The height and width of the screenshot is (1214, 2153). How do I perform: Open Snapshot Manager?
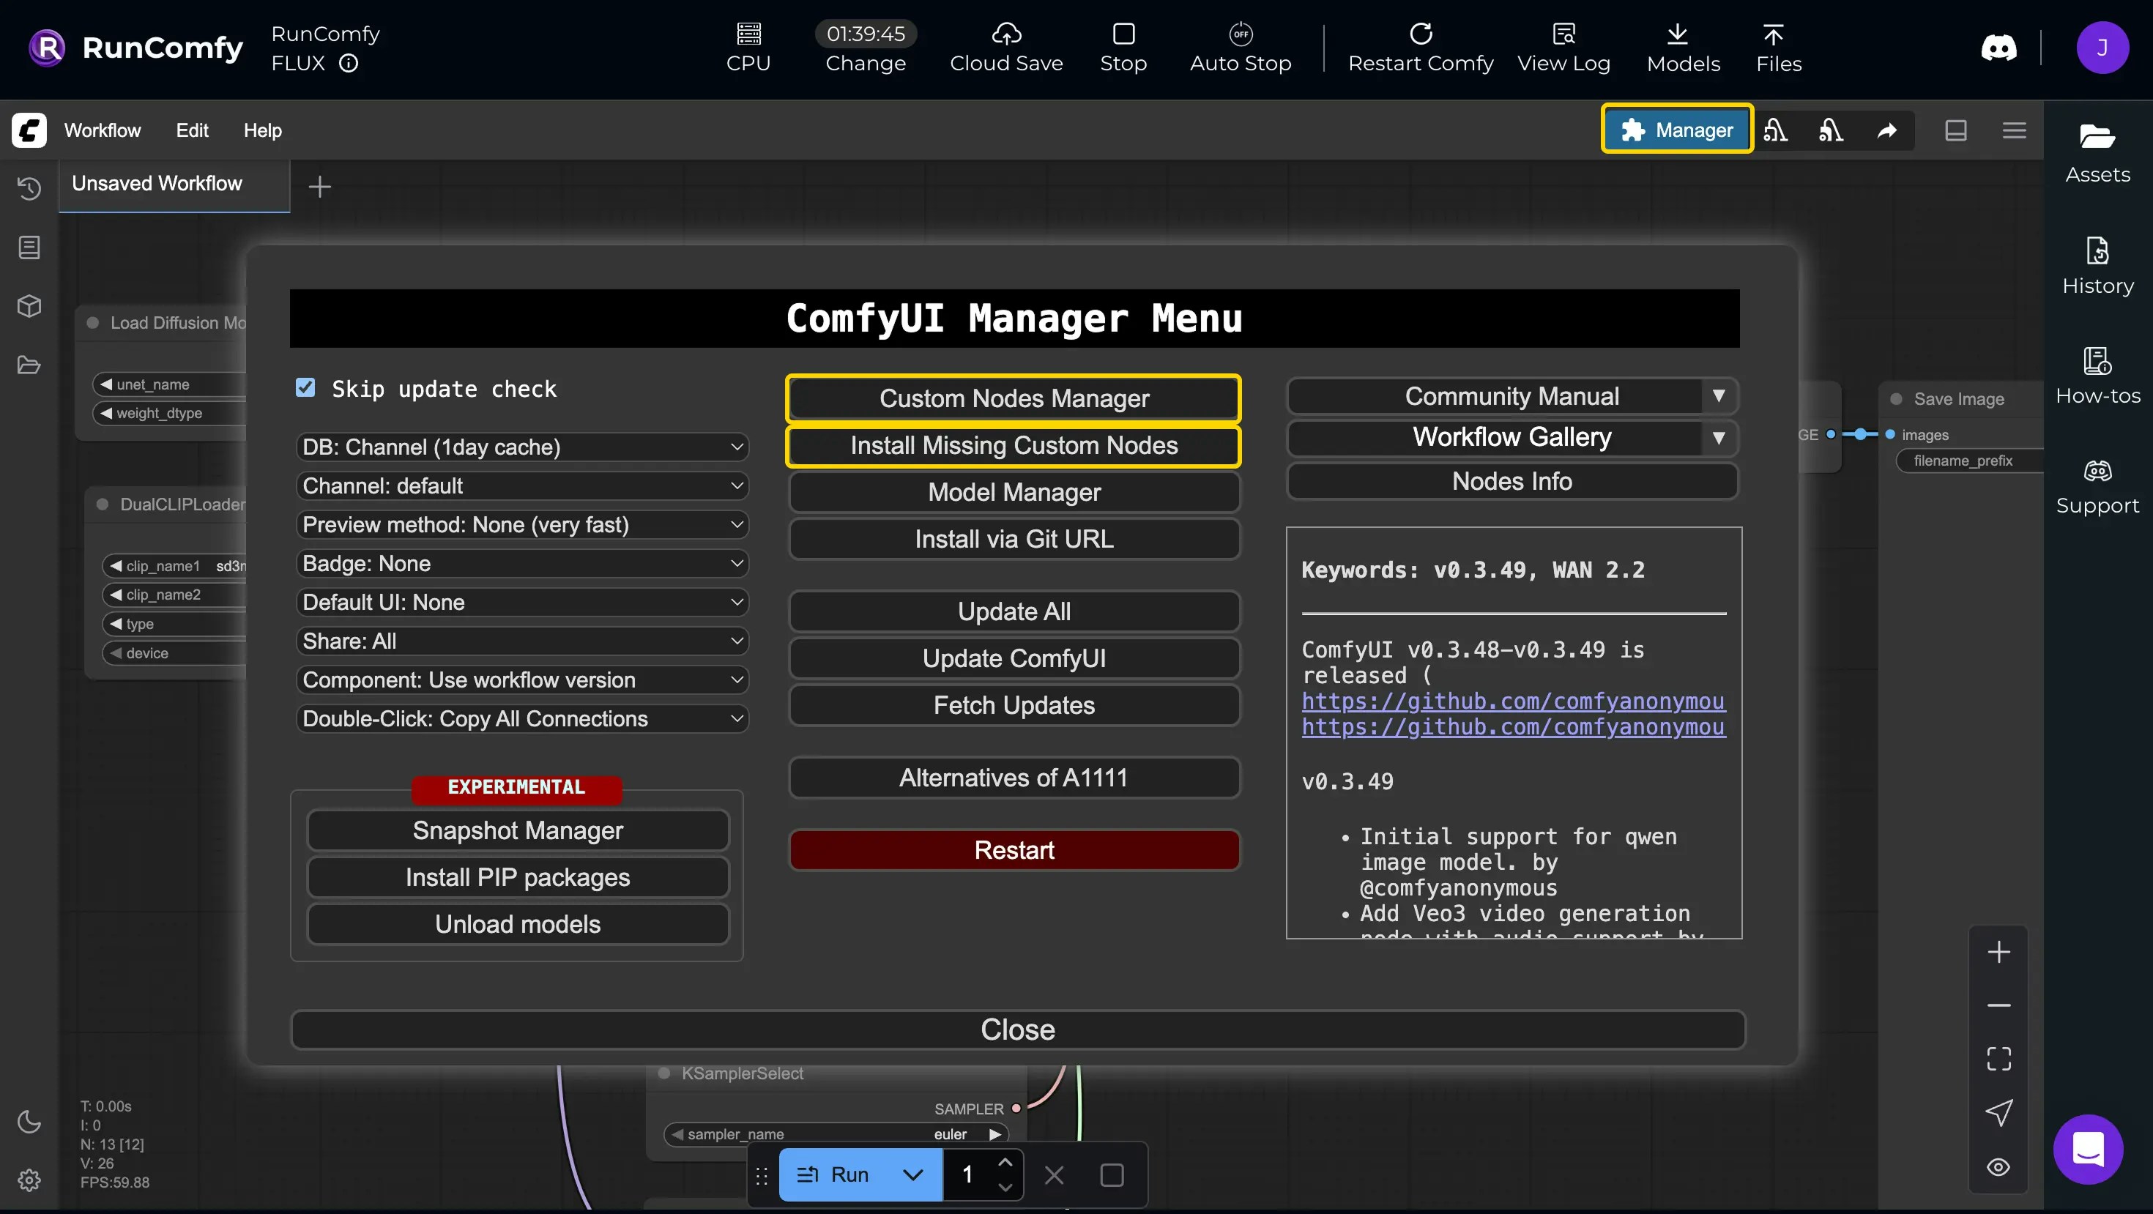click(517, 830)
